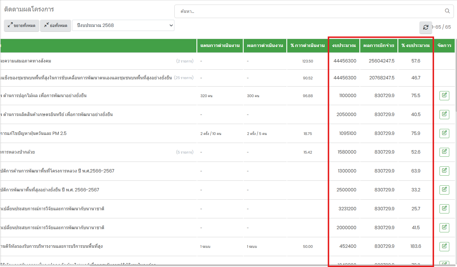Screen dimensions: 457x267
Task: Edit the row with budget 3231200
Action: [x=444, y=209]
